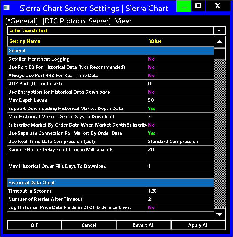Image resolution: width=233 pixels, height=237 pixels.
Task: Open the Standard Compression list value
Action: [180, 142]
